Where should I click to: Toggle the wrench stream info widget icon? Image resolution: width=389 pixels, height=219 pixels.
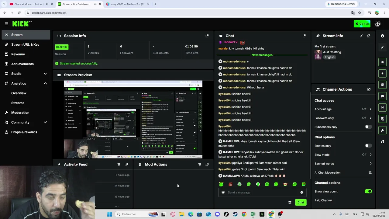[x=382, y=130]
